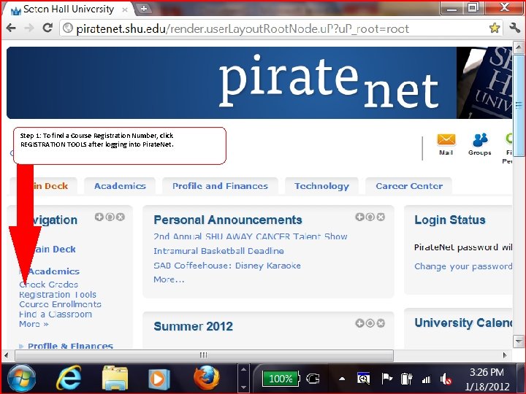Switch to the Technology tab
Image resolution: width=526 pixels, height=394 pixels.
[x=321, y=186]
